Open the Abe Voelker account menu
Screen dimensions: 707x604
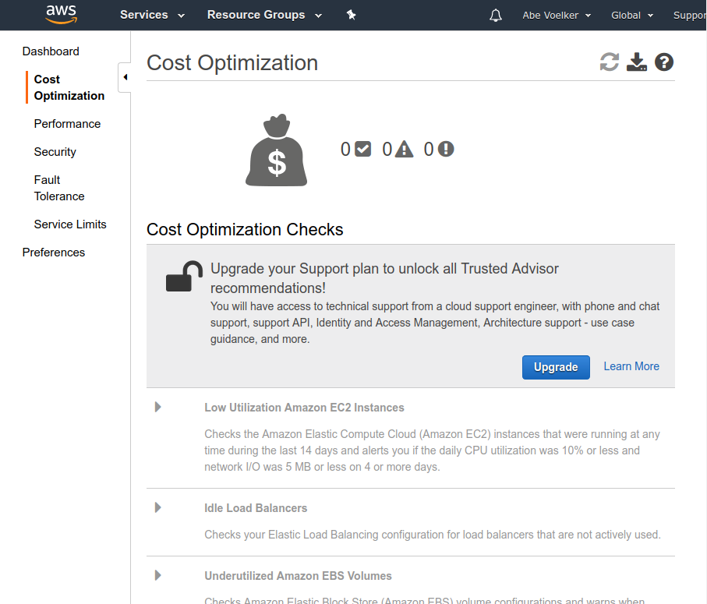(x=557, y=16)
